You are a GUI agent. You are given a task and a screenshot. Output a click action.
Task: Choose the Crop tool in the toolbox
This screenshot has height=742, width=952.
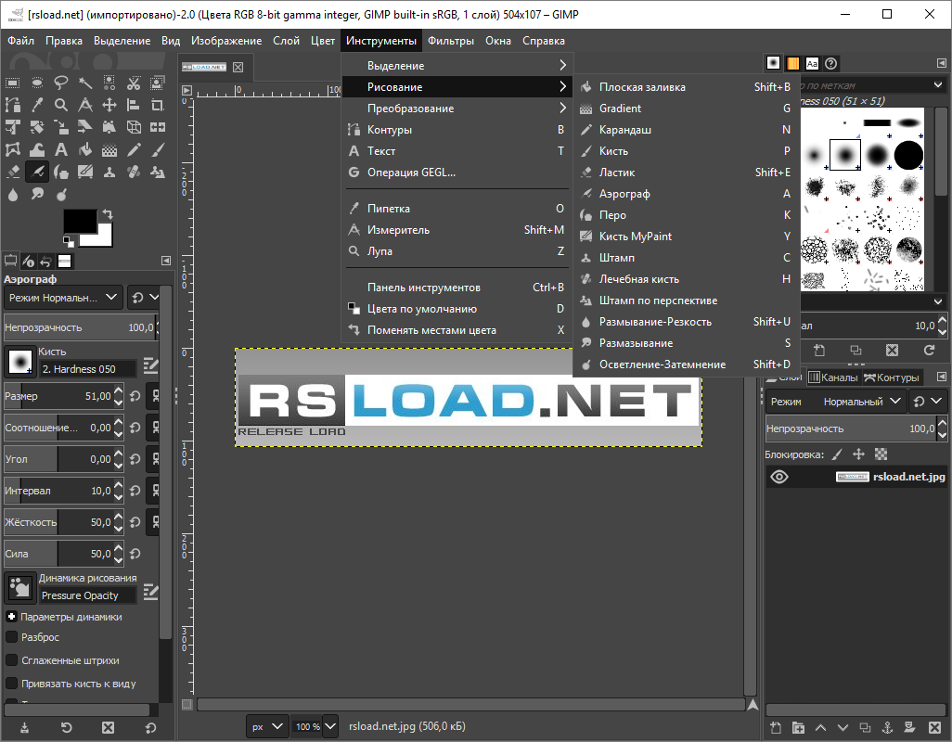(158, 105)
